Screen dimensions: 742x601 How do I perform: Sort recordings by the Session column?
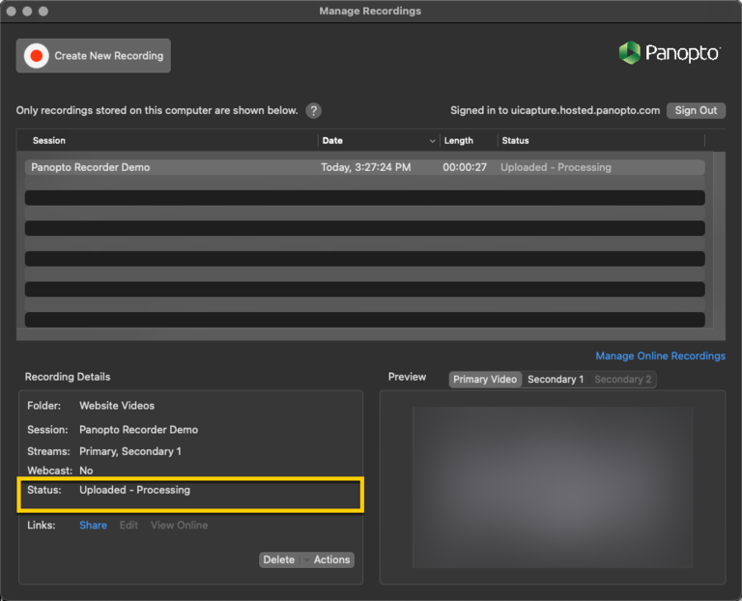click(x=49, y=141)
